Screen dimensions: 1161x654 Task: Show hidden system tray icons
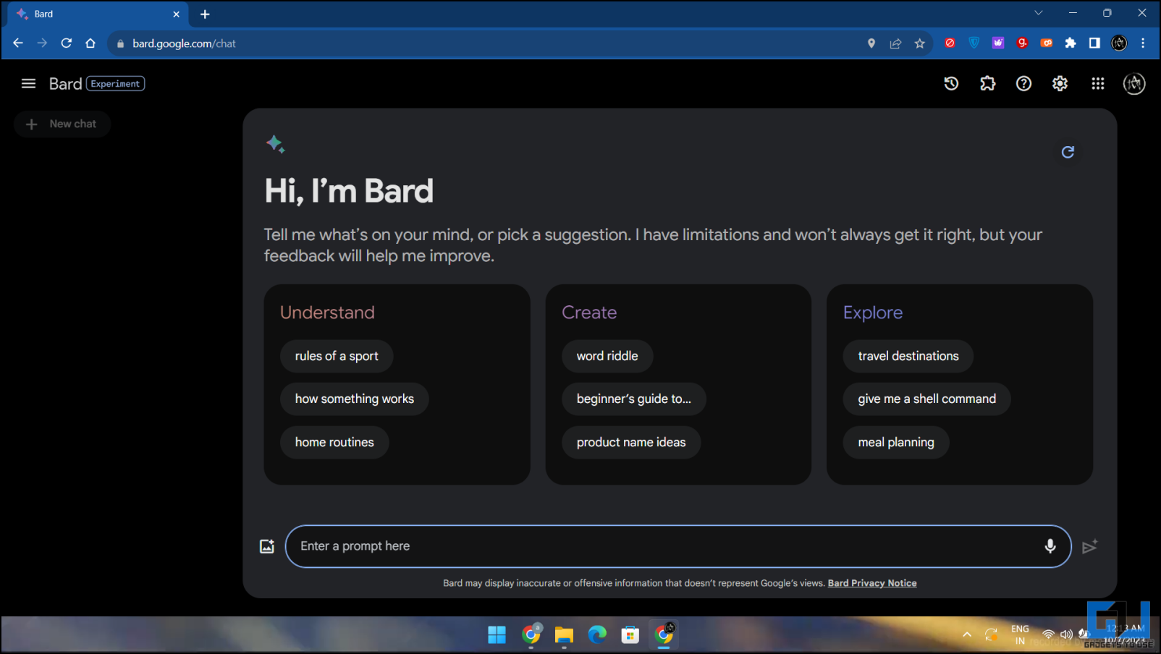pyautogui.click(x=966, y=634)
